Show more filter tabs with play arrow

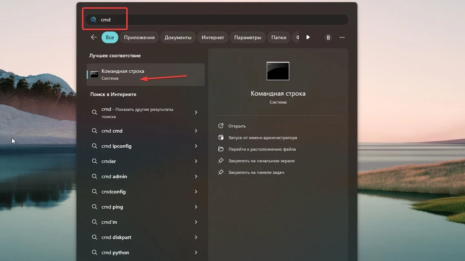(308, 37)
